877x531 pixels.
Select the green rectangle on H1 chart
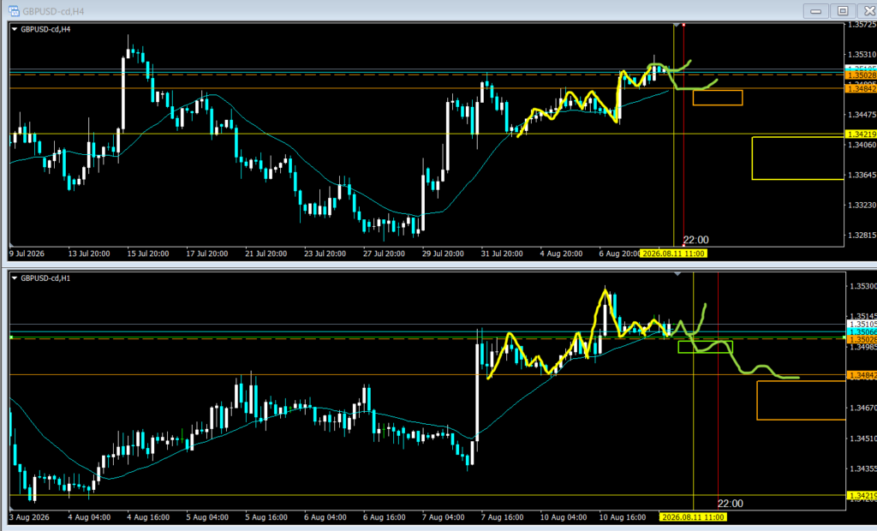click(x=705, y=347)
